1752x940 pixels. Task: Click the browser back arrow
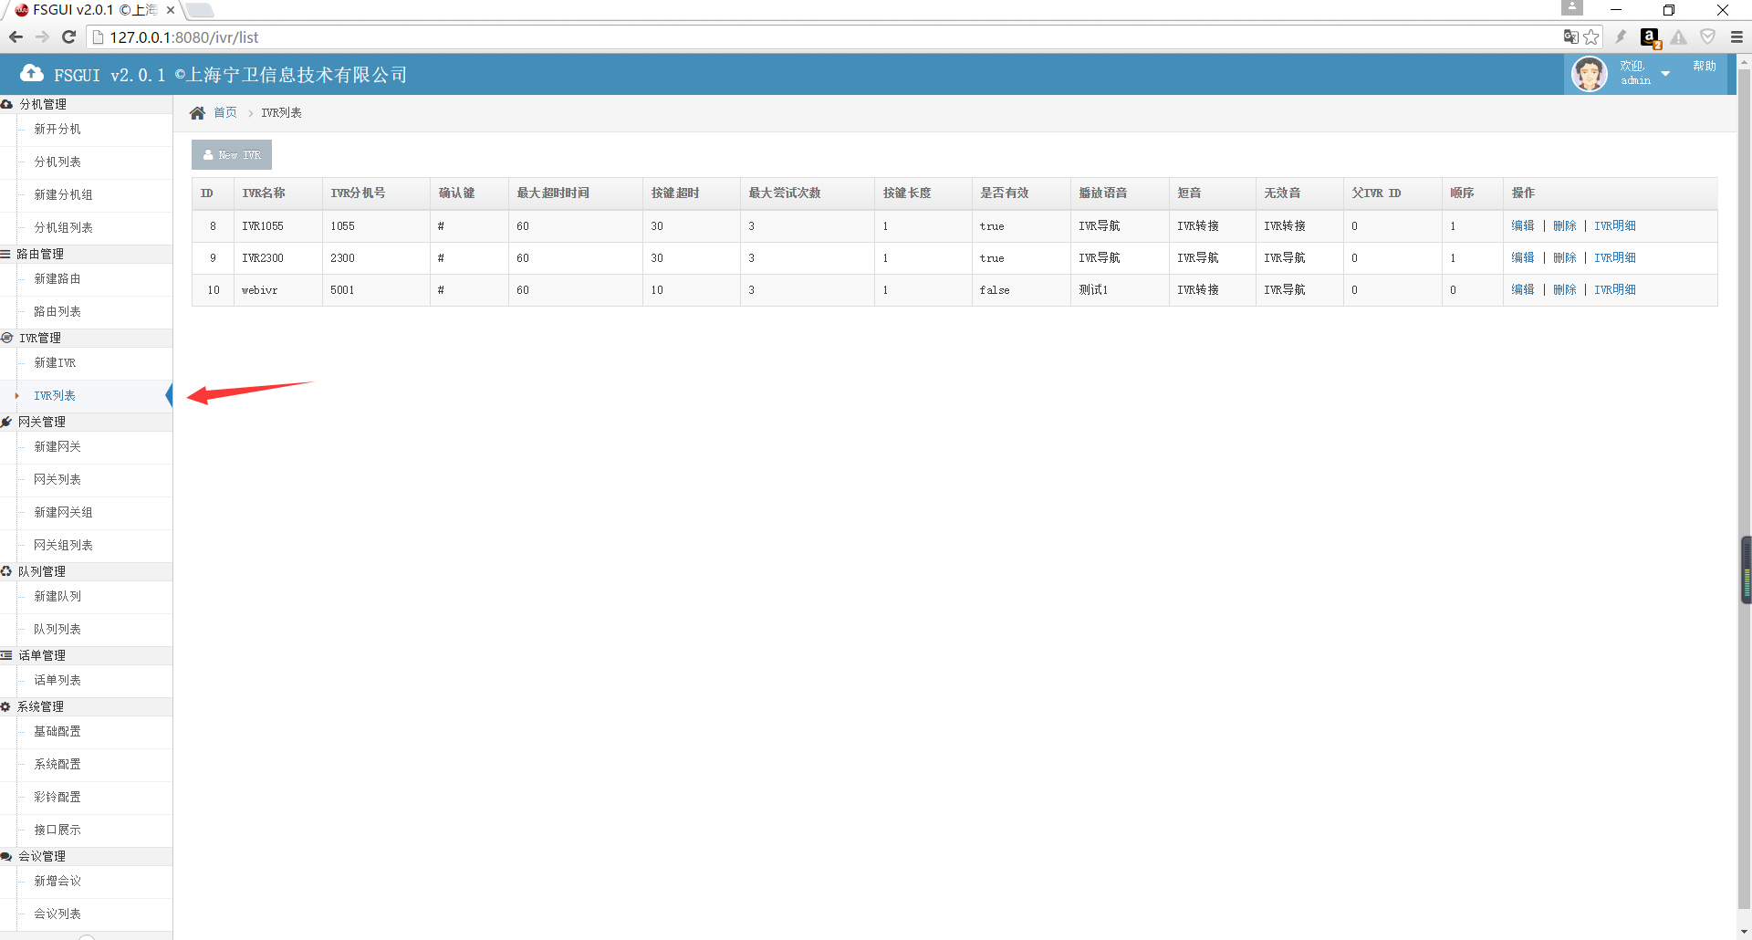[x=16, y=37]
